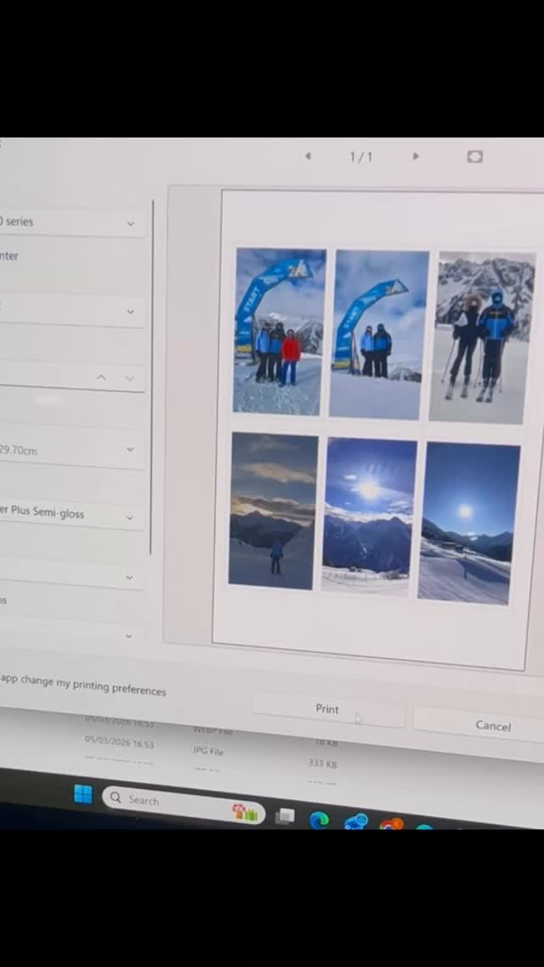This screenshot has height=967, width=544.
Task: Click the '05/03/2026 16:53' date beside JPG File
Action: click(x=120, y=744)
